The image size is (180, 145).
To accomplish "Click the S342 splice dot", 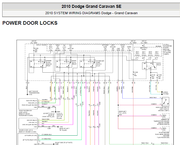I will [49, 127].
